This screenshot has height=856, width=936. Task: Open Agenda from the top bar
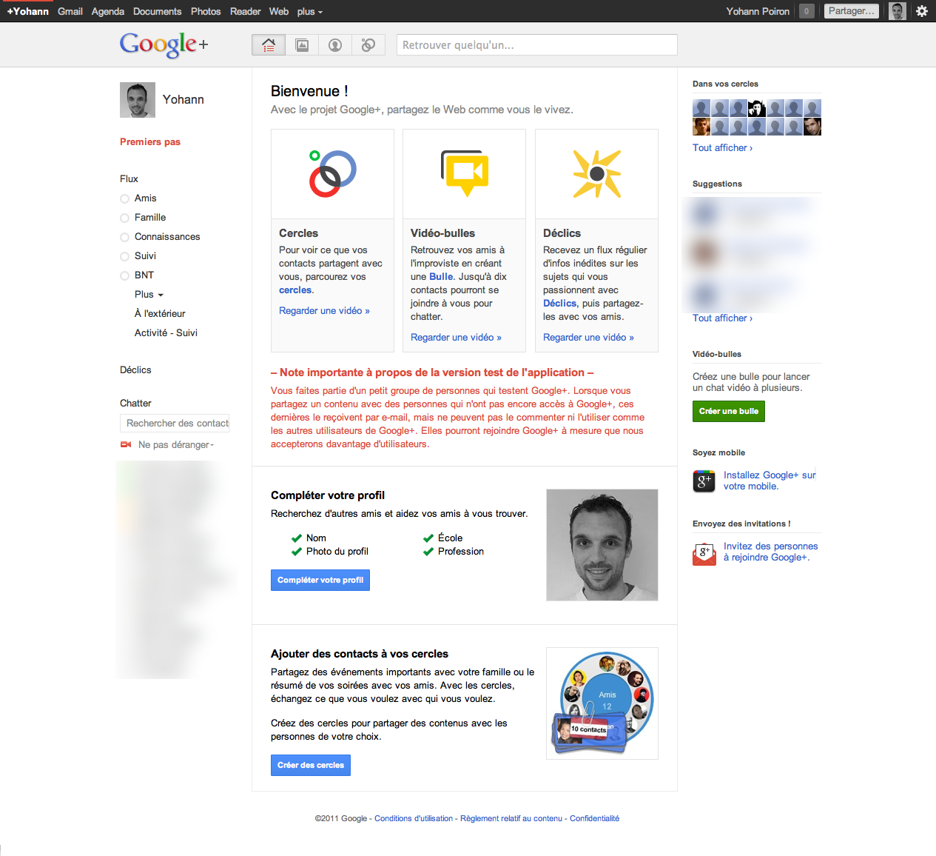pyautogui.click(x=108, y=11)
